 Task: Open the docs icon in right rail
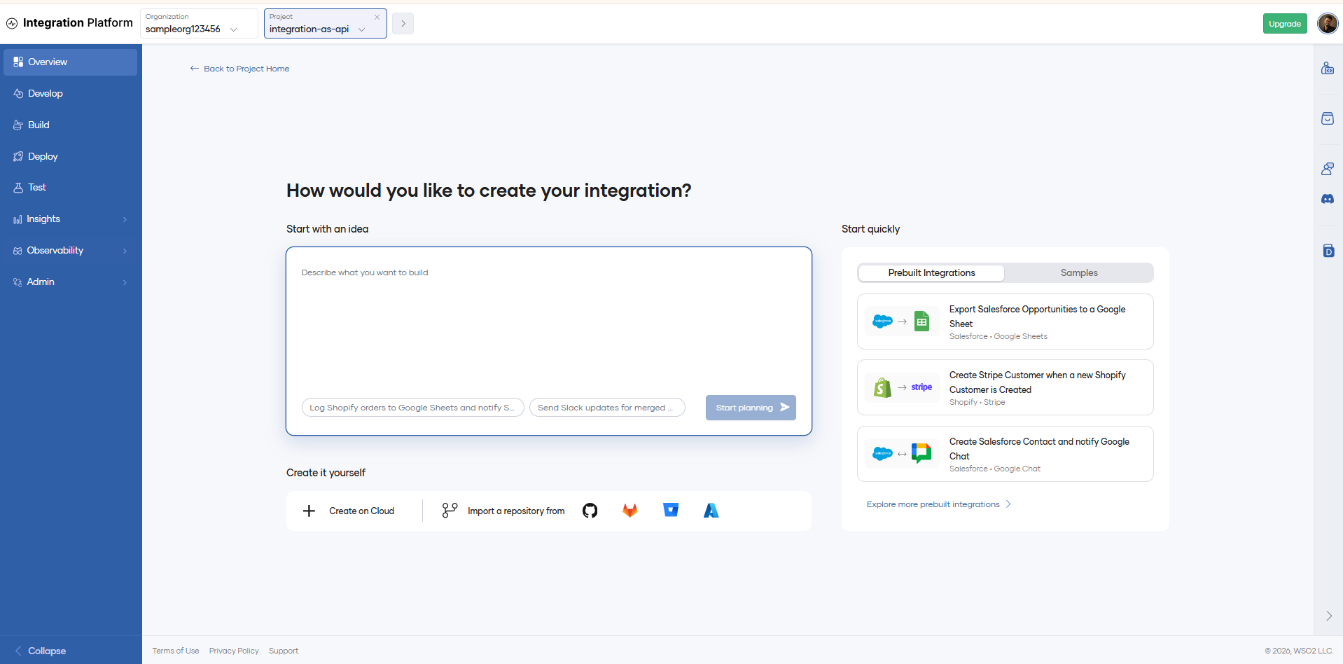point(1328,251)
